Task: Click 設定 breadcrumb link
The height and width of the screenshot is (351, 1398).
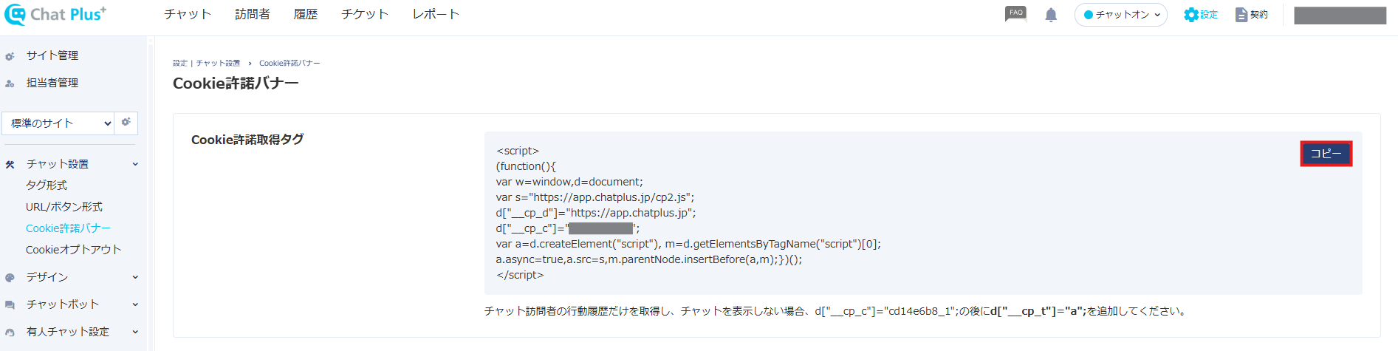Action: [x=180, y=63]
